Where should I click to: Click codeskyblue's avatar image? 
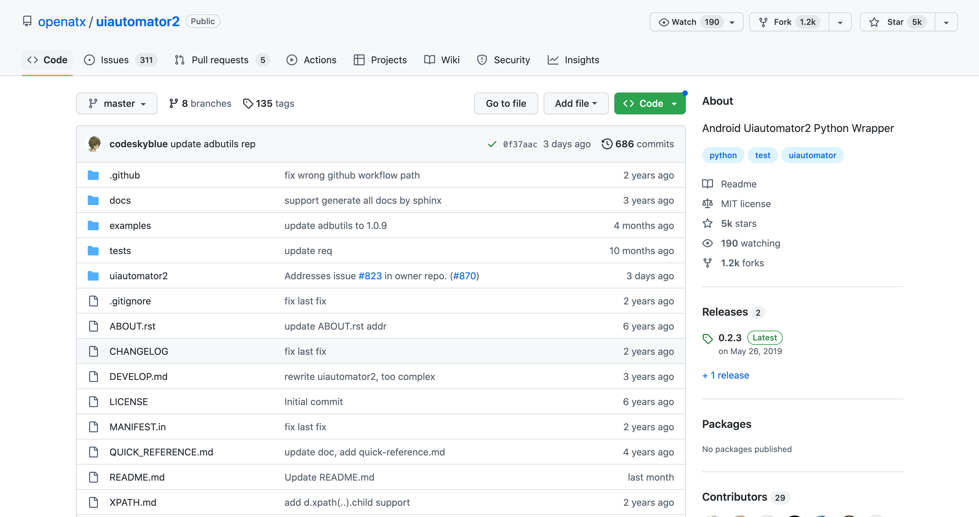point(94,144)
